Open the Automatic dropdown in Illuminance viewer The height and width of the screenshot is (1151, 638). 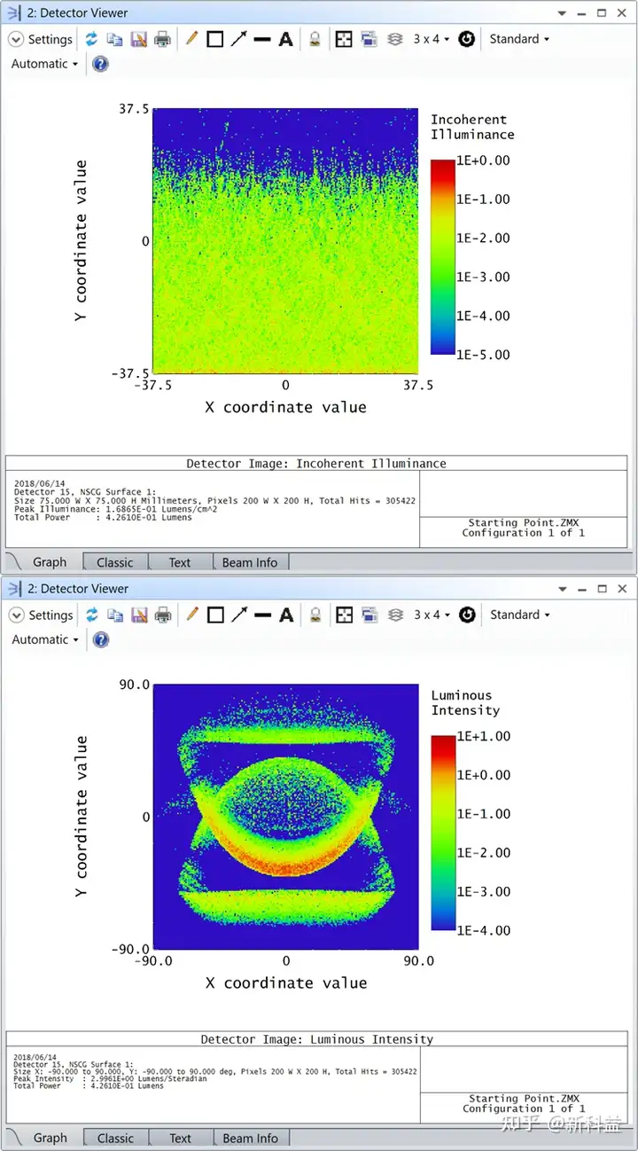pyautogui.click(x=44, y=64)
